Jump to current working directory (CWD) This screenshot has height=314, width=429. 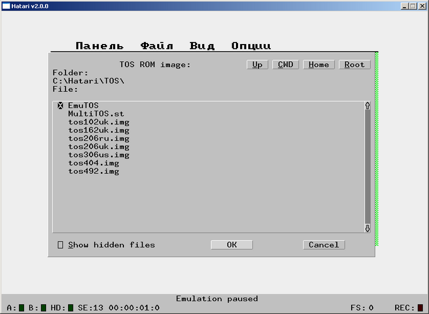(x=285, y=64)
